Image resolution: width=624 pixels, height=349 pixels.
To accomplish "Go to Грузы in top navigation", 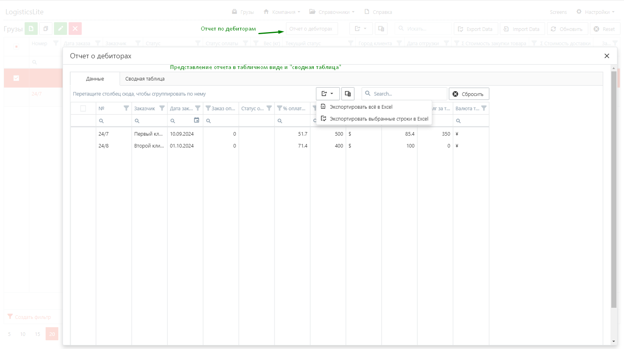I will [243, 12].
